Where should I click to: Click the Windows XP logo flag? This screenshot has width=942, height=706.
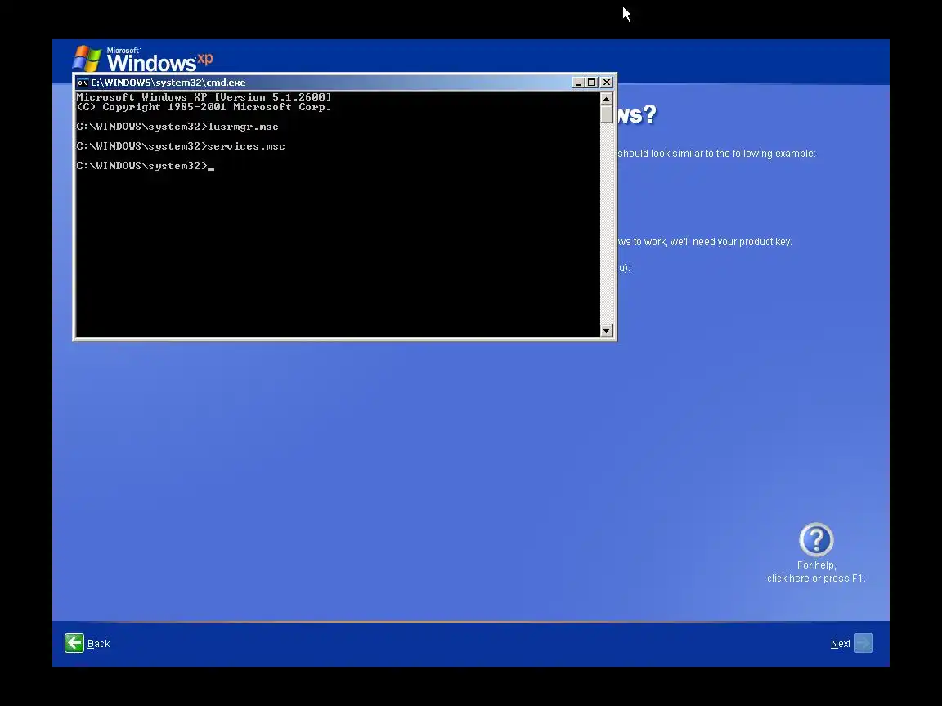click(x=87, y=59)
